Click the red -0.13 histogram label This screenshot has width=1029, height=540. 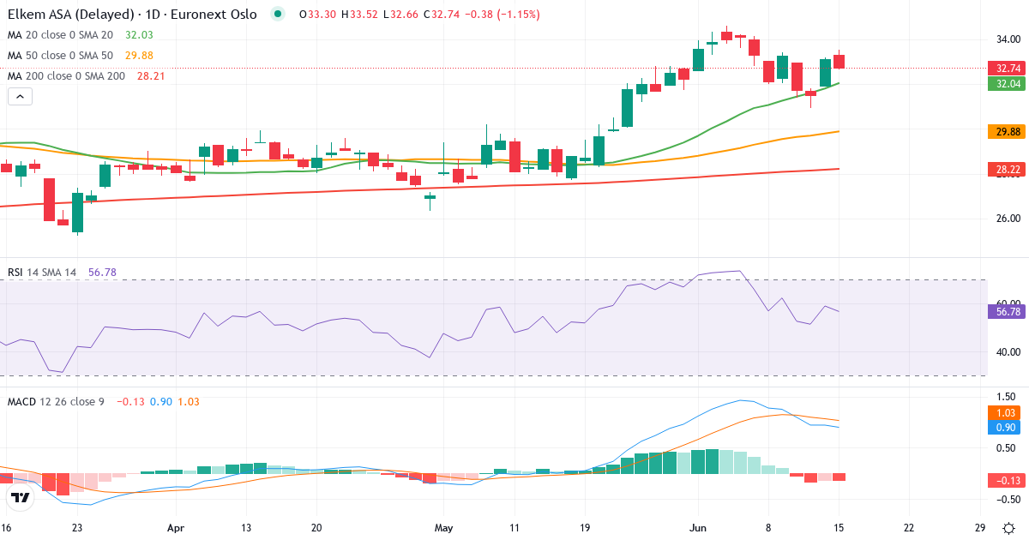[x=1005, y=480]
